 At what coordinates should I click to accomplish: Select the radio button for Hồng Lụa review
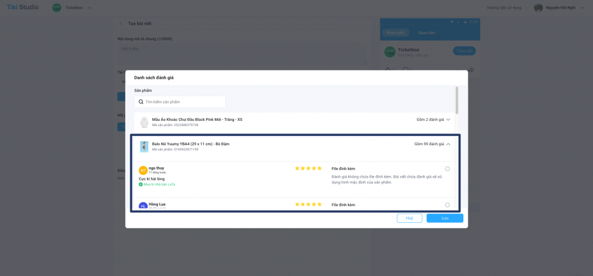[448, 205]
